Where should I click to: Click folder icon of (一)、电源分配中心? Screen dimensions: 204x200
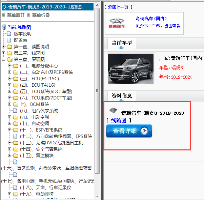16,66
